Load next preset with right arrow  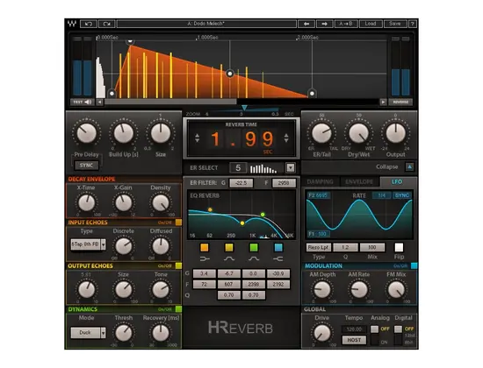[324, 24]
